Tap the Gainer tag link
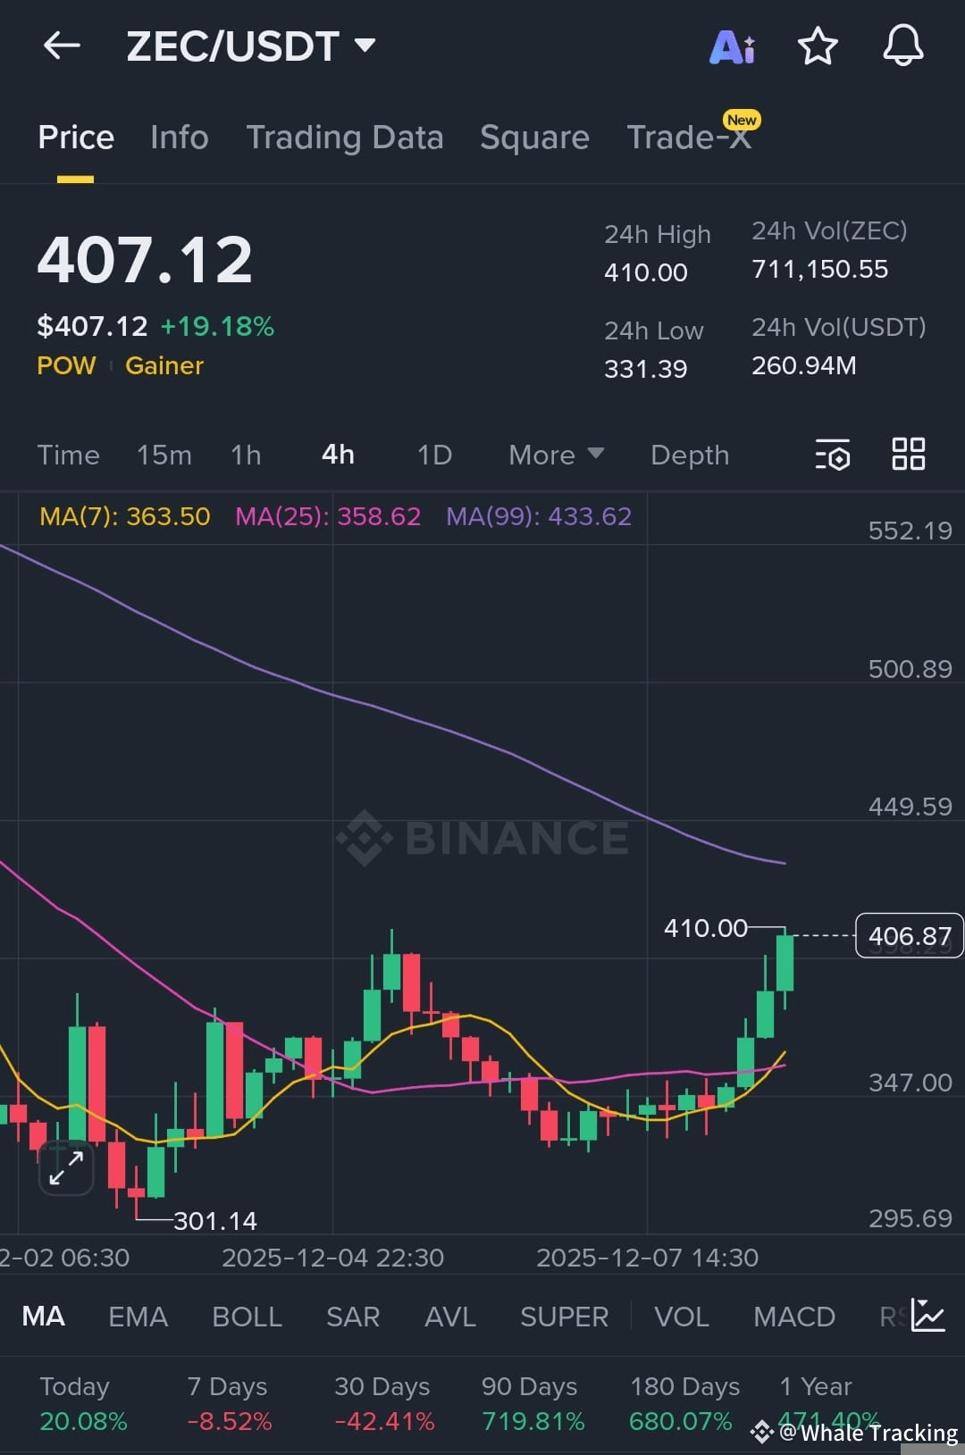Screen dimensions: 965x1455 (164, 365)
